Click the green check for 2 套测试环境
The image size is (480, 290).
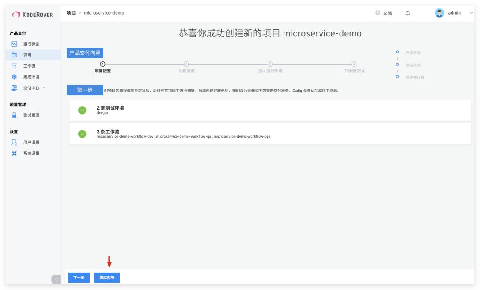click(82, 110)
